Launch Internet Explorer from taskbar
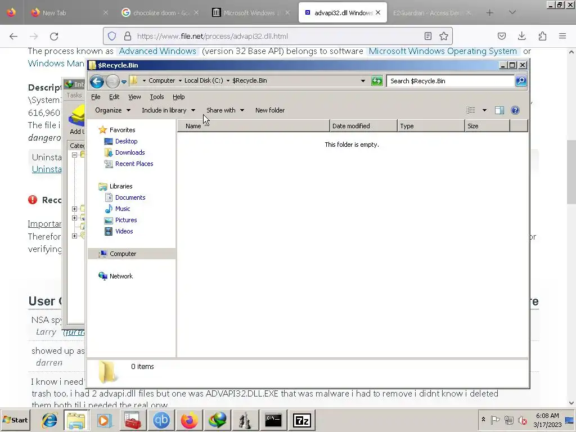 point(48,420)
